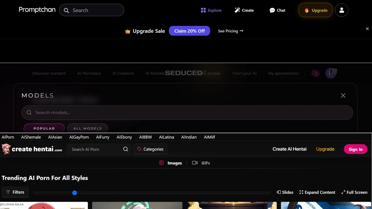Image resolution: width=372 pixels, height=209 pixels.
Task: Switch to the Images tab
Action: click(171, 163)
